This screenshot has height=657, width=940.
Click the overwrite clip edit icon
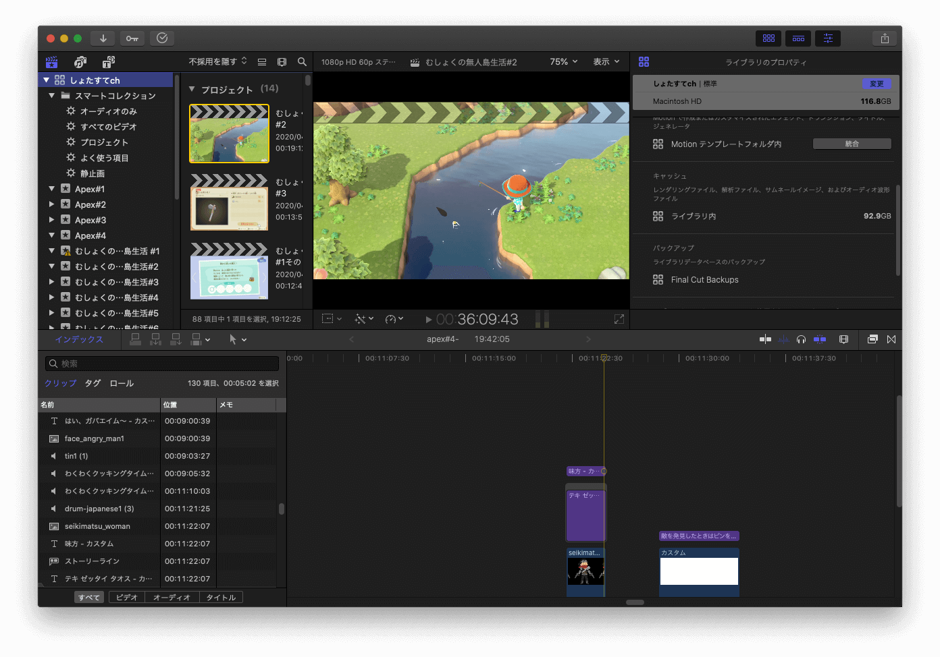[201, 339]
